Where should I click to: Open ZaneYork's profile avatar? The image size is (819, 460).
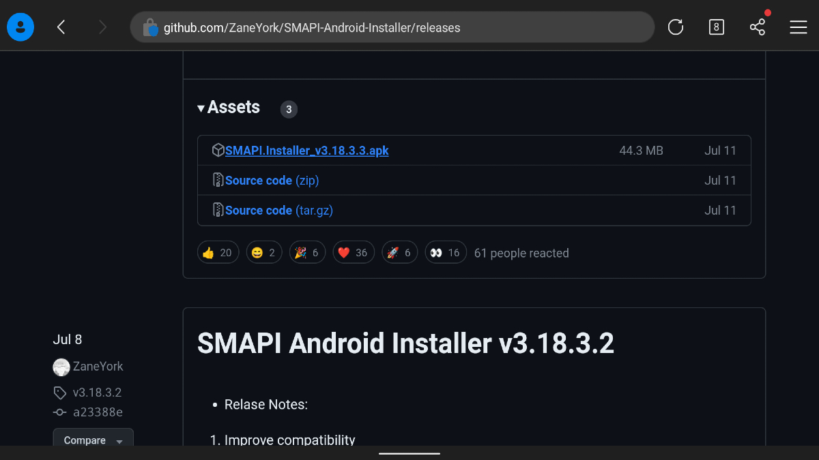pos(61,367)
